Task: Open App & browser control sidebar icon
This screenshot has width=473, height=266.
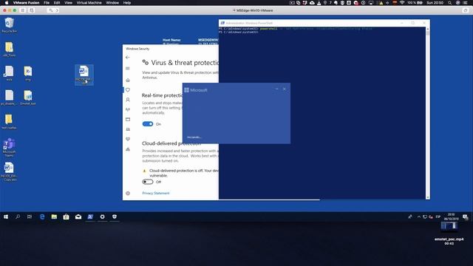Action: [x=128, y=120]
